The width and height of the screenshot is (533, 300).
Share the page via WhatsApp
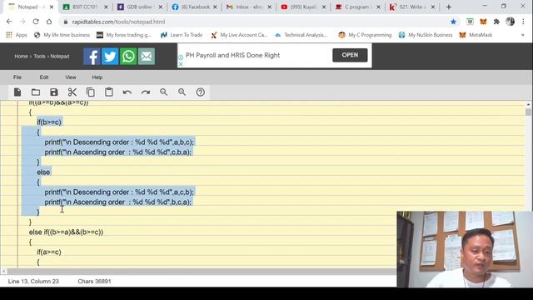click(x=128, y=56)
